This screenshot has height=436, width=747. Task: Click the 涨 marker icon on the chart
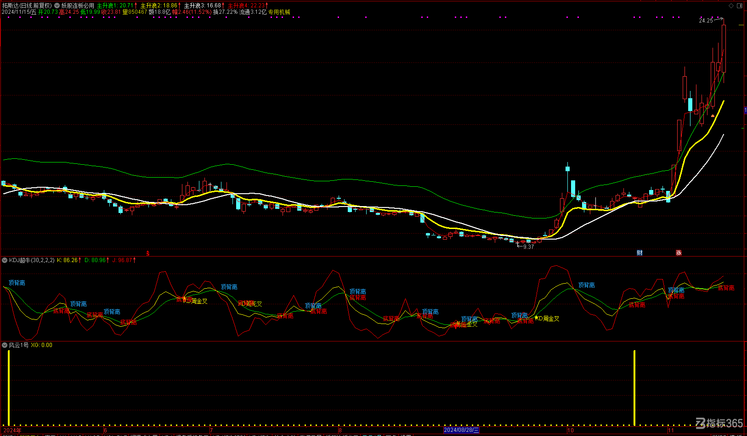pos(679,253)
